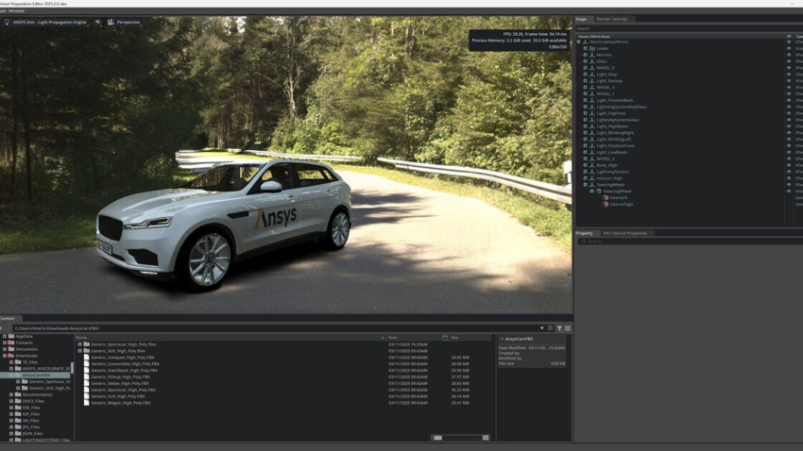803x451 pixels.
Task: Open the path history dropdown arrow
Action: point(542,328)
